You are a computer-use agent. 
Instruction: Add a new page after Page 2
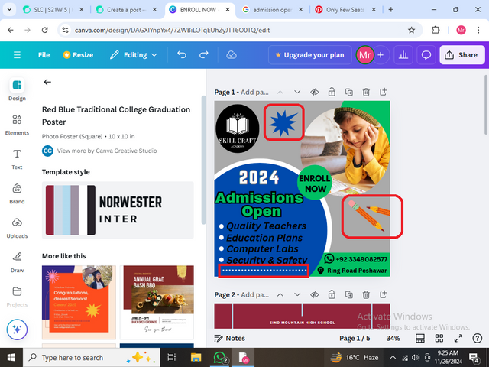[383, 294]
